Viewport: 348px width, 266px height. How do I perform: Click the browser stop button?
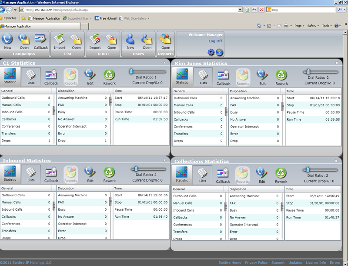point(261,10)
